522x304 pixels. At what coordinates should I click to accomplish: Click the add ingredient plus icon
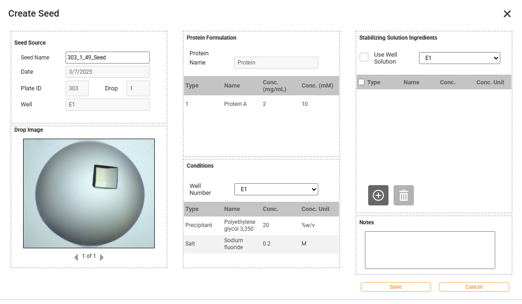tap(378, 195)
